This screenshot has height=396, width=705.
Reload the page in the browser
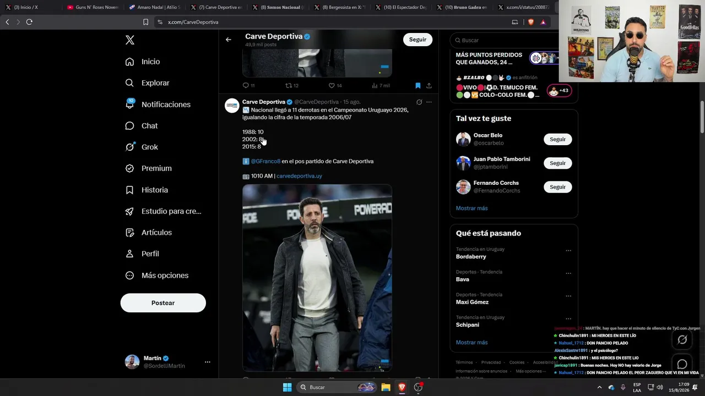[29, 22]
